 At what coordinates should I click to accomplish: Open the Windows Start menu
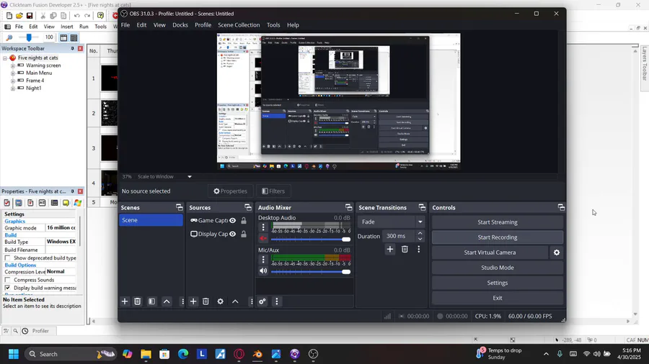[14, 354]
